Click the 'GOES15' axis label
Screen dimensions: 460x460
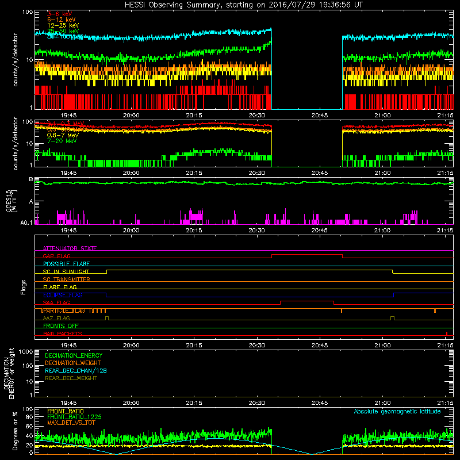9,201
